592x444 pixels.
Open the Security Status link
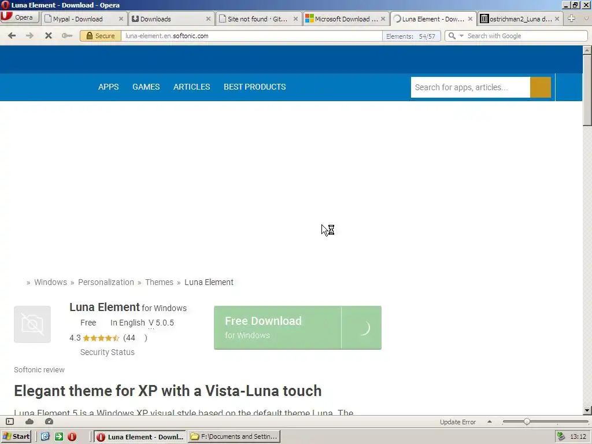[107, 352]
